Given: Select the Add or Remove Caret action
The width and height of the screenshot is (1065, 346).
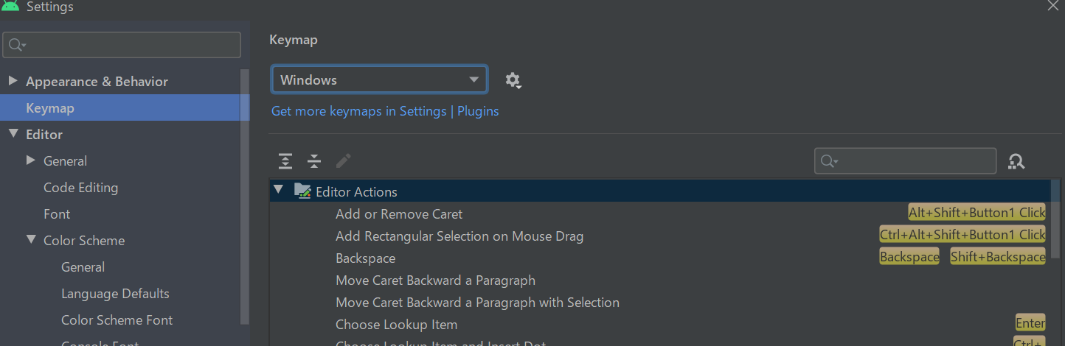Looking at the screenshot, I should click(399, 214).
